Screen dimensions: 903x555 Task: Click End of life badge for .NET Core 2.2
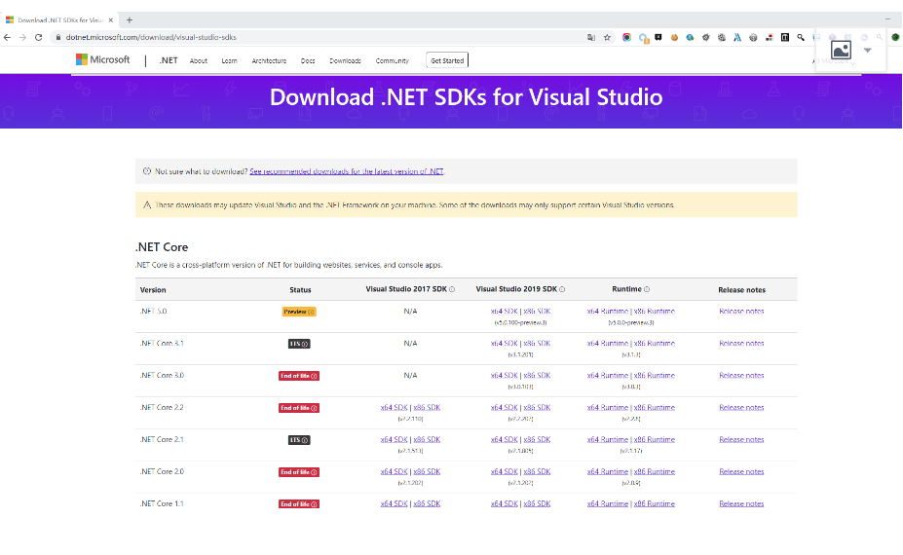299,408
